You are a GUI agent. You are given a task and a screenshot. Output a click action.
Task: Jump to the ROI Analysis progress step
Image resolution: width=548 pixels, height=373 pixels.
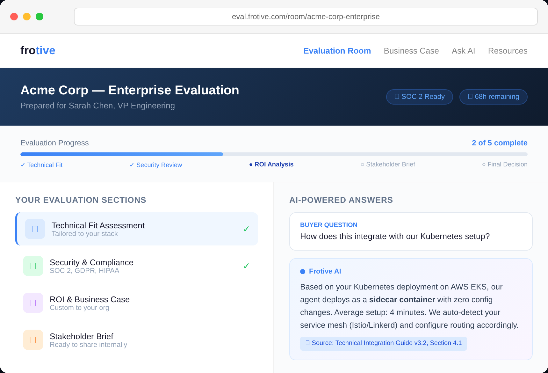(271, 164)
